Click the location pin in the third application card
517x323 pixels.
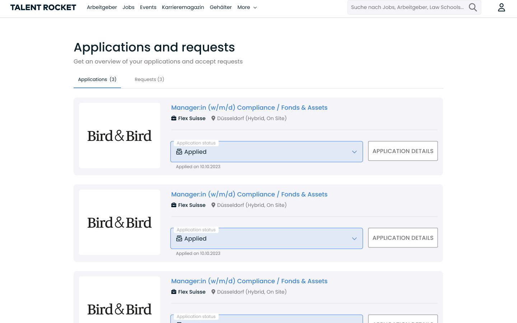213,292
